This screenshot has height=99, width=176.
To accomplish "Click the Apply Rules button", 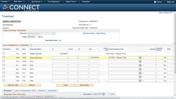I will (84, 85).
